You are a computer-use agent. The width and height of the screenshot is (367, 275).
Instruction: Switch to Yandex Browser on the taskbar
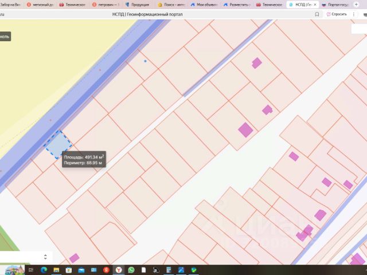[x=119, y=270]
